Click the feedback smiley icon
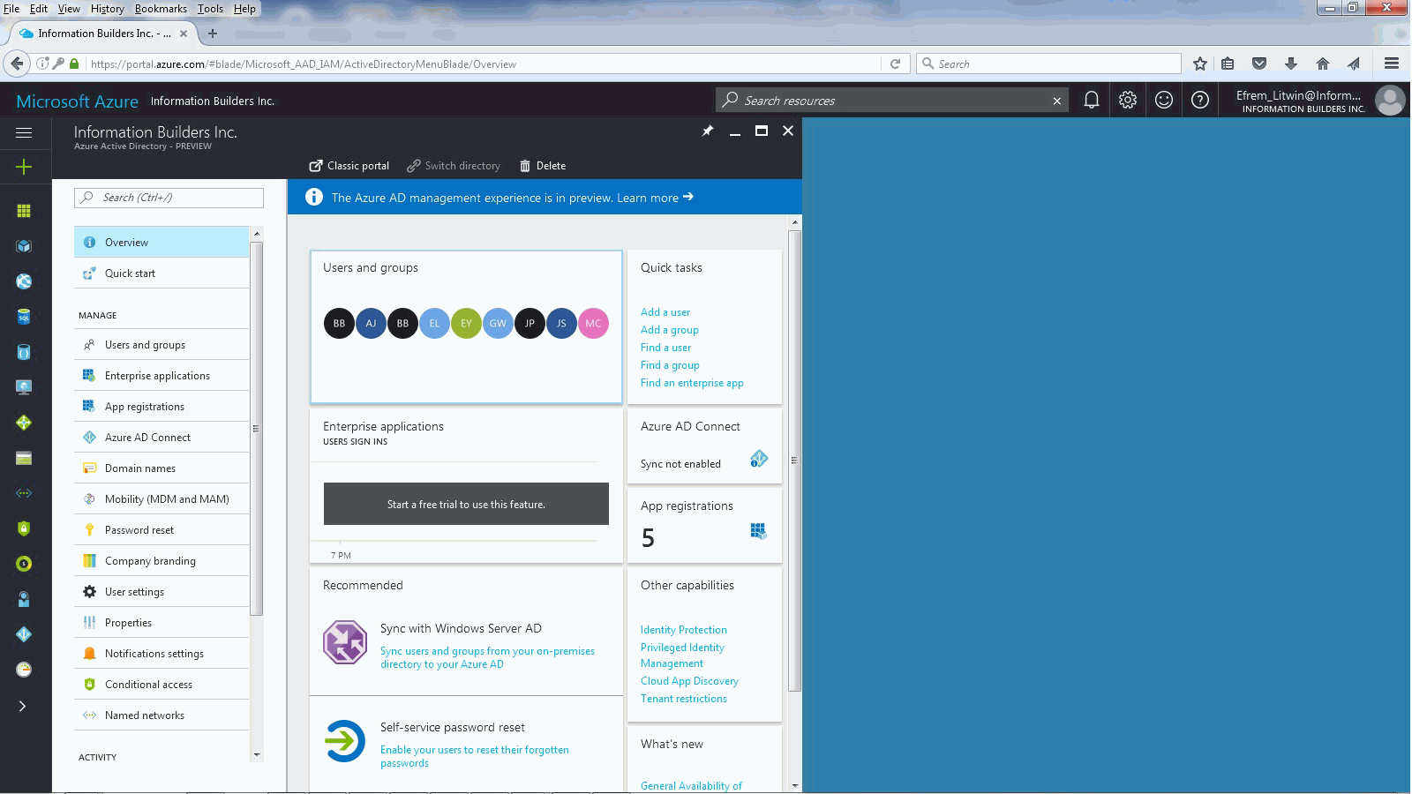 click(x=1164, y=100)
